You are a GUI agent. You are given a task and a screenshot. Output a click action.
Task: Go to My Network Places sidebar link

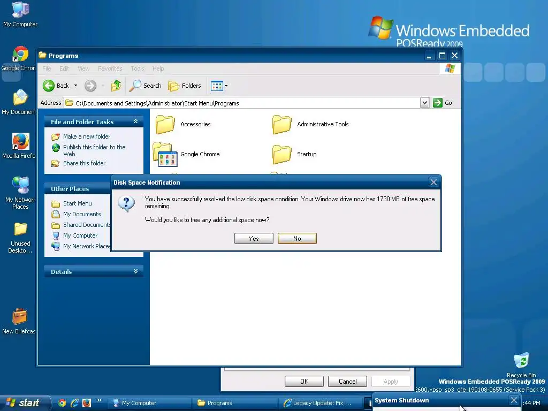87,246
